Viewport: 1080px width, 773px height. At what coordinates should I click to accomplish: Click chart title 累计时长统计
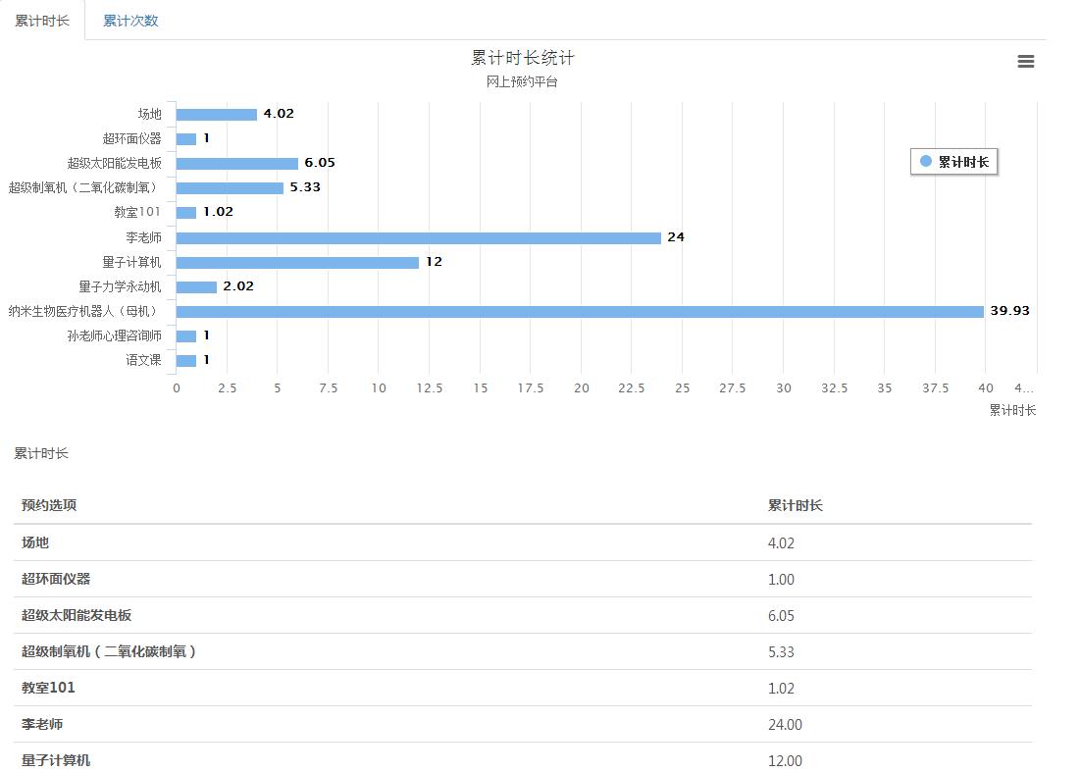pos(522,58)
